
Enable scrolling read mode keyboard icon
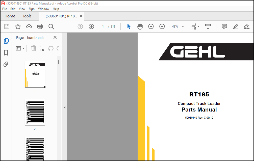(x=208, y=26)
